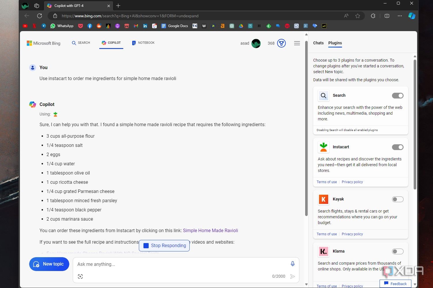The width and height of the screenshot is (433, 288).
Task: Open the Amazon bookmark
Action: pyautogui.click(x=223, y=26)
